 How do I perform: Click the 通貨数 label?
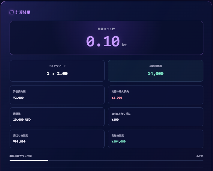coord(17,114)
